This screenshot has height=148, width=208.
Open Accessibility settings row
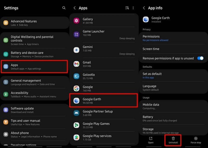35,94
